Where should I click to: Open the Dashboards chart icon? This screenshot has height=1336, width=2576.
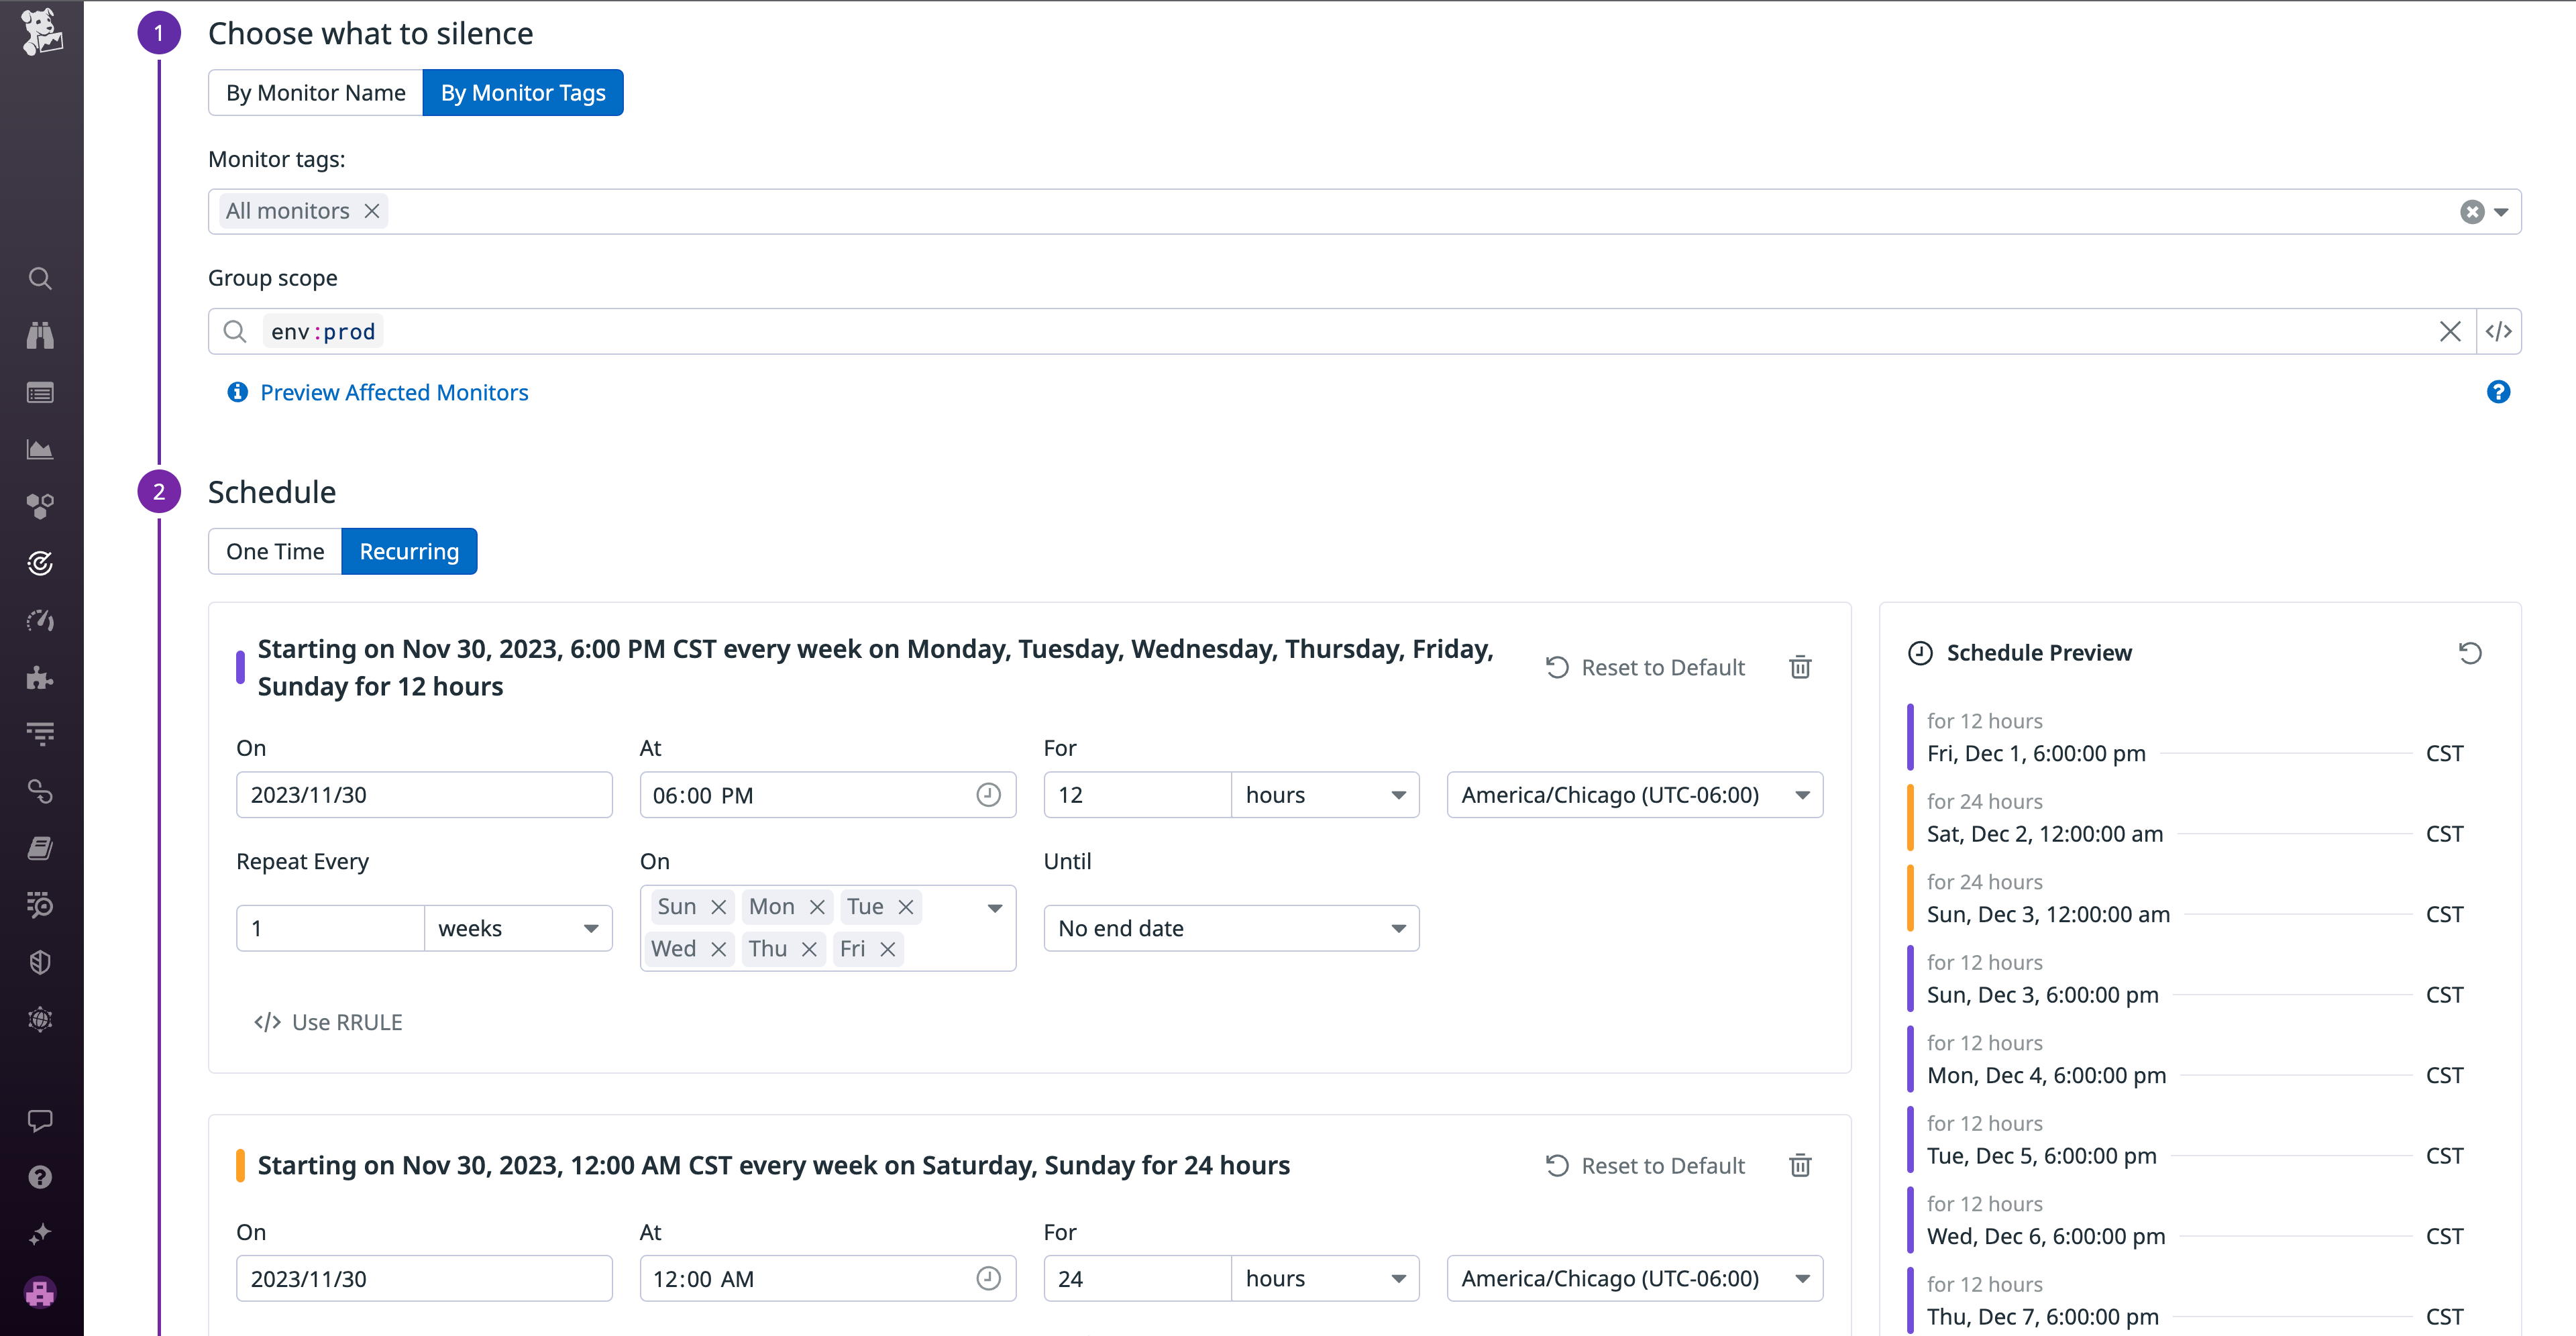[x=40, y=449]
